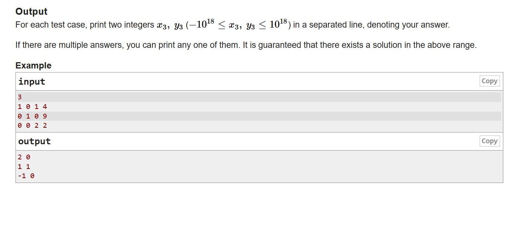Image resolution: width=514 pixels, height=233 pixels.
Task: Click the input line "1 0 1 4"
Action: (x=32, y=107)
